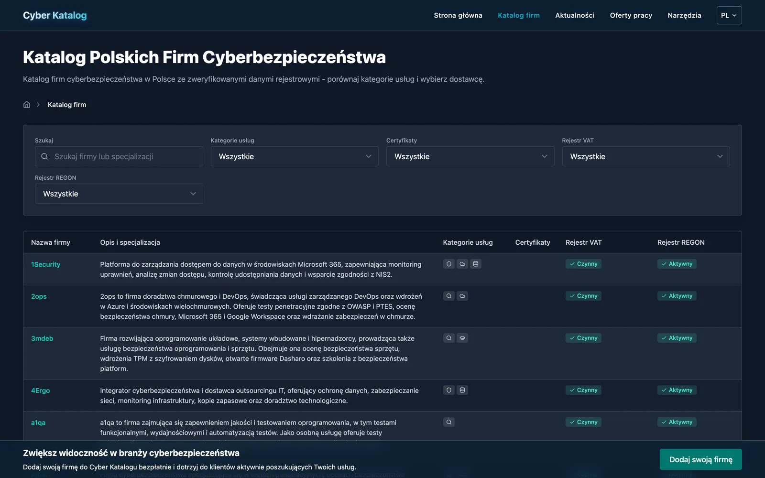Image resolution: width=765 pixels, height=478 pixels.
Task: Open the PL language selector
Action: pyautogui.click(x=729, y=15)
